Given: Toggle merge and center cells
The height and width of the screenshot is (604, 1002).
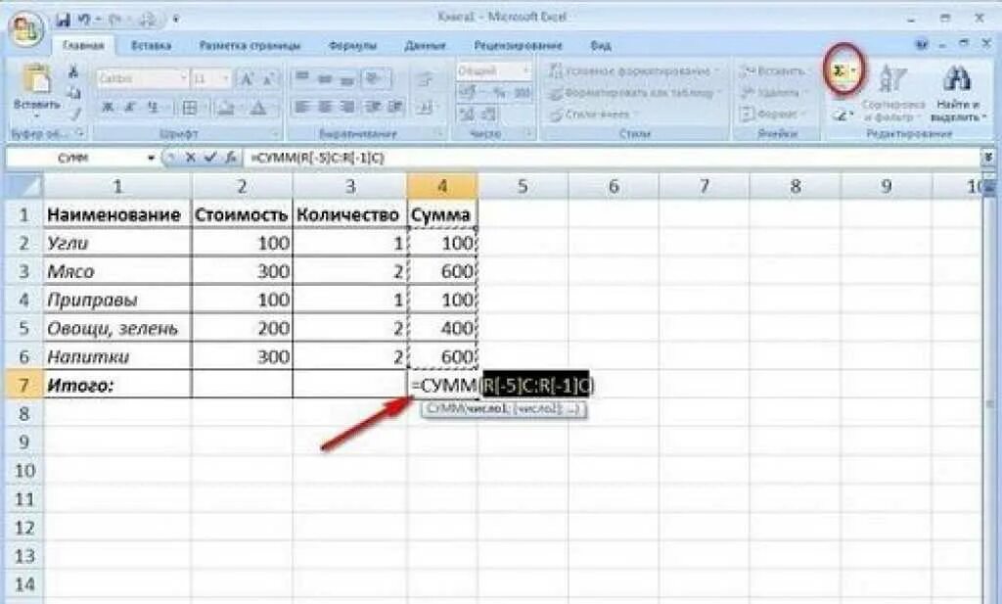Looking at the screenshot, I should click(x=425, y=108).
